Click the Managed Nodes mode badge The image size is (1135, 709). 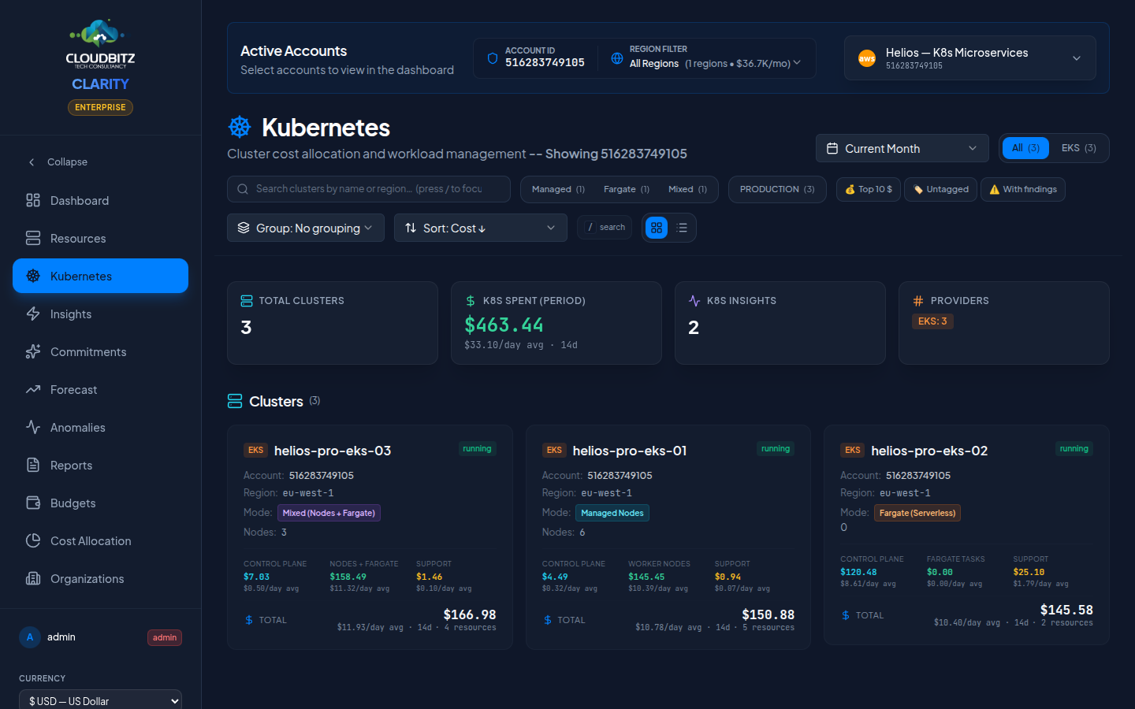tap(612, 513)
